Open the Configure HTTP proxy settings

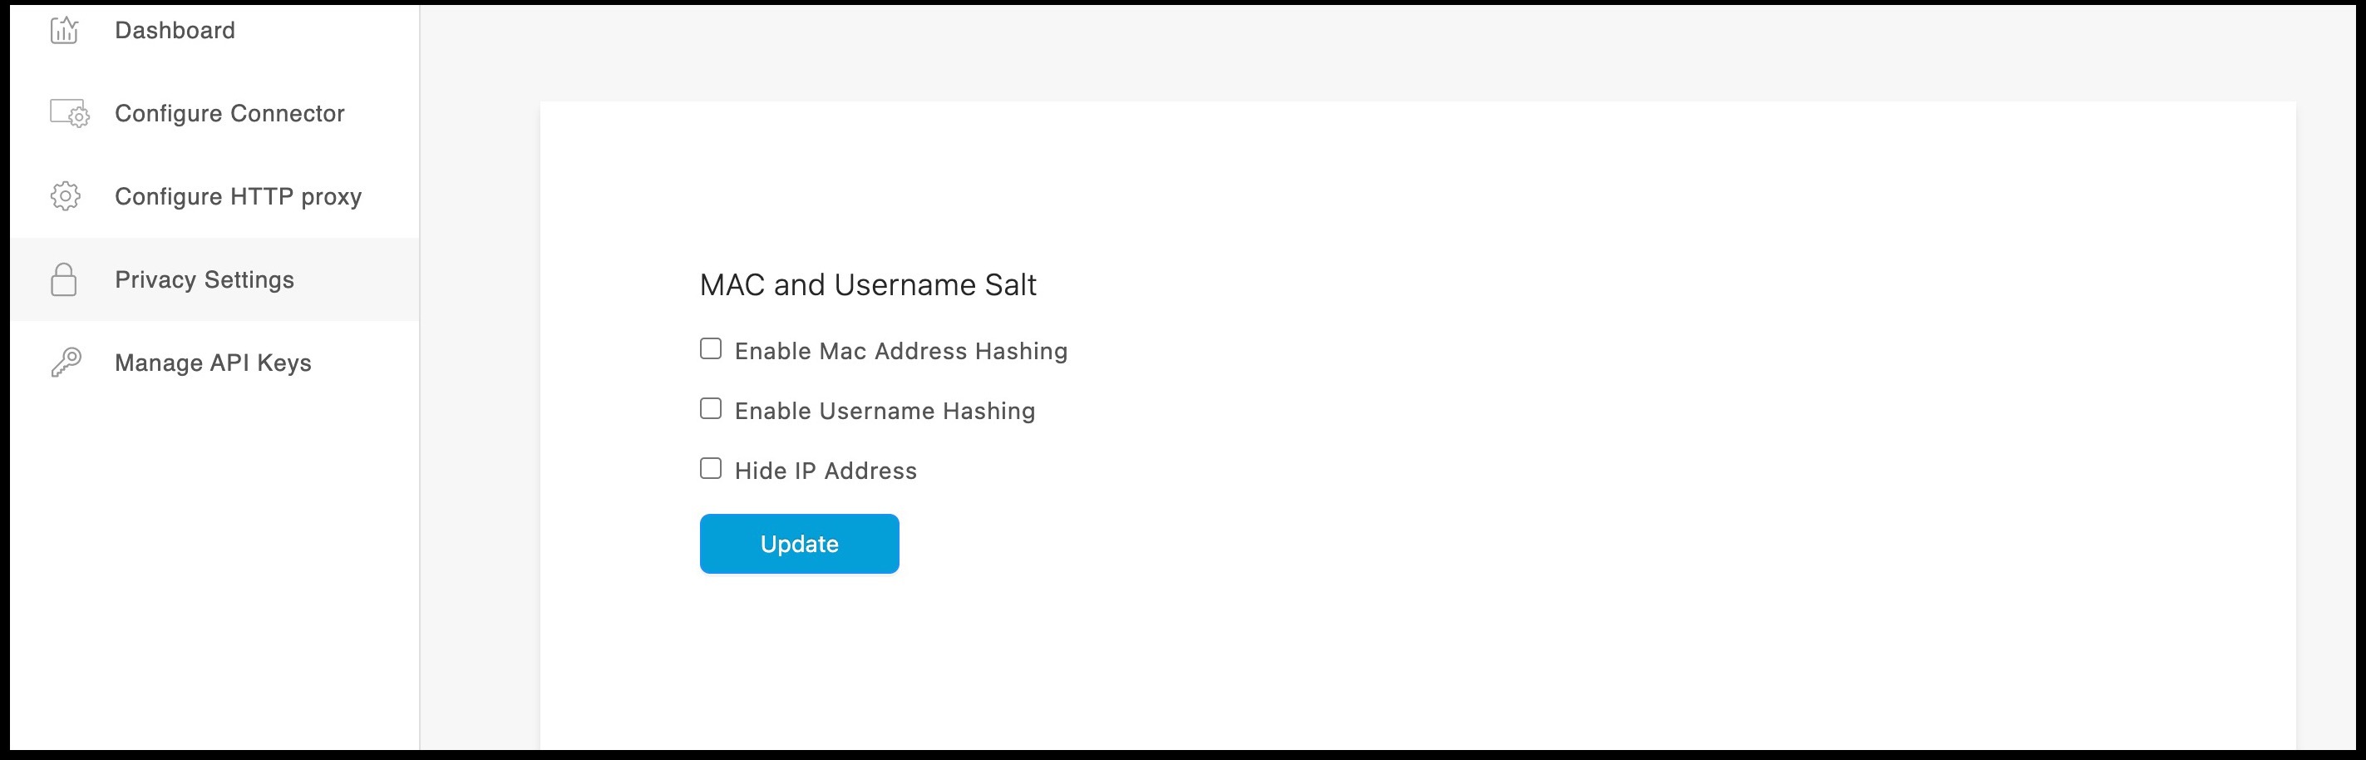[237, 195]
